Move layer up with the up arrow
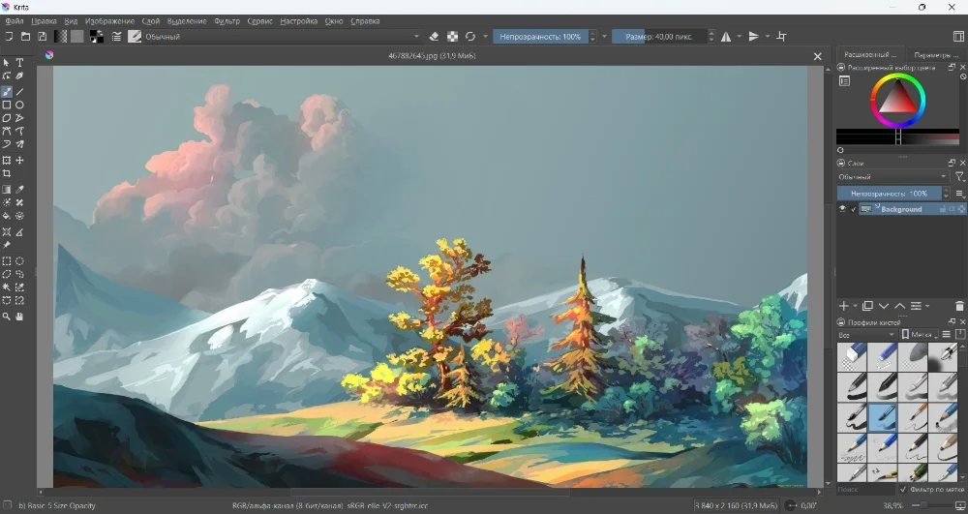This screenshot has height=514, width=968. [x=899, y=306]
